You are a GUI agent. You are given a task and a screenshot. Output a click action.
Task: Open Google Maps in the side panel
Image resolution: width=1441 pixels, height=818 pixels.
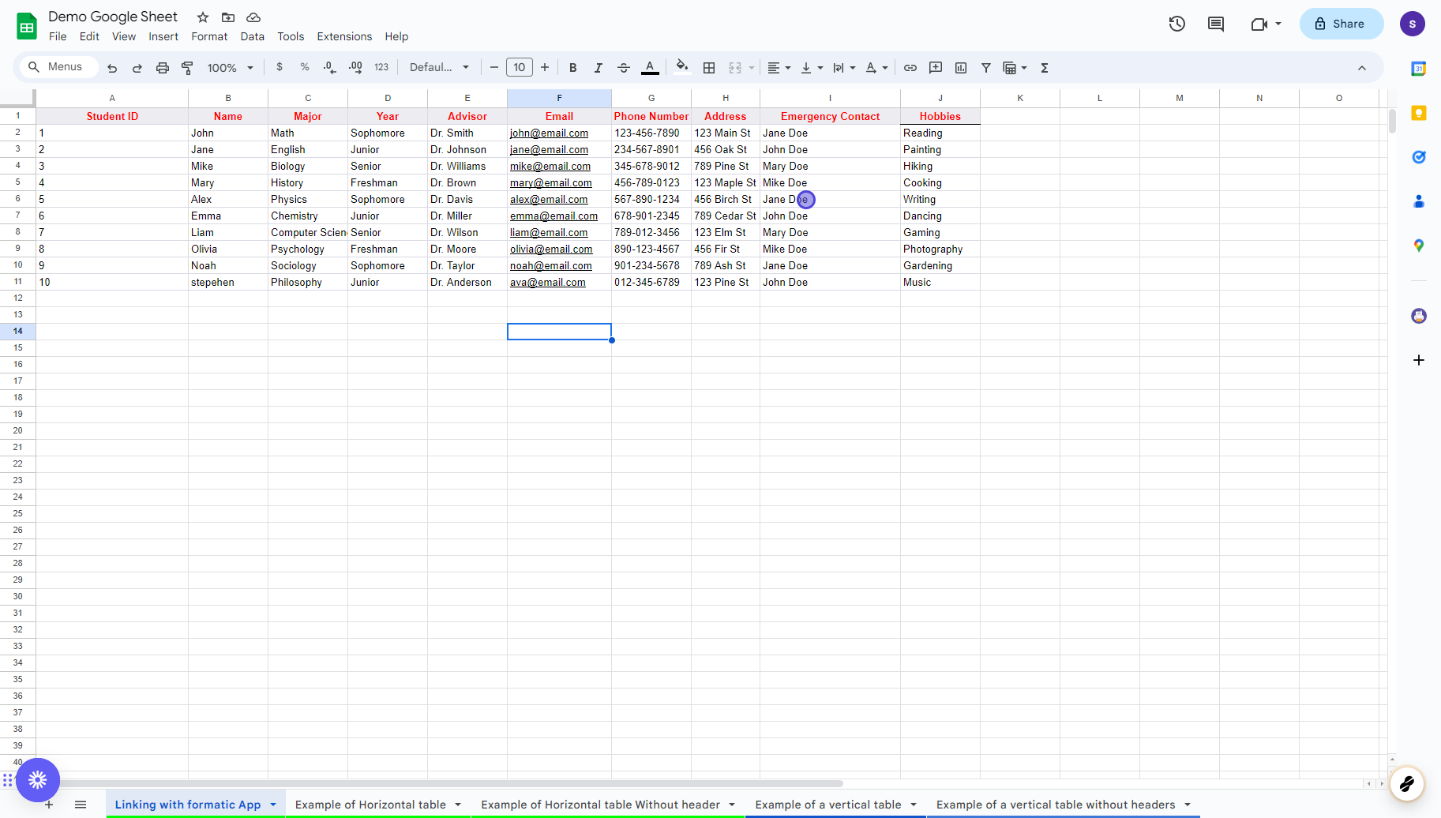[x=1419, y=246]
